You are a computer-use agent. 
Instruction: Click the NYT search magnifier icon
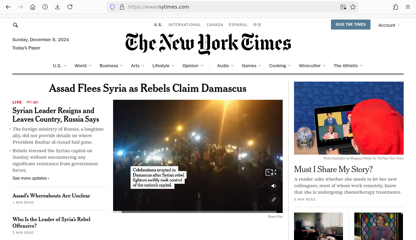coord(15,25)
